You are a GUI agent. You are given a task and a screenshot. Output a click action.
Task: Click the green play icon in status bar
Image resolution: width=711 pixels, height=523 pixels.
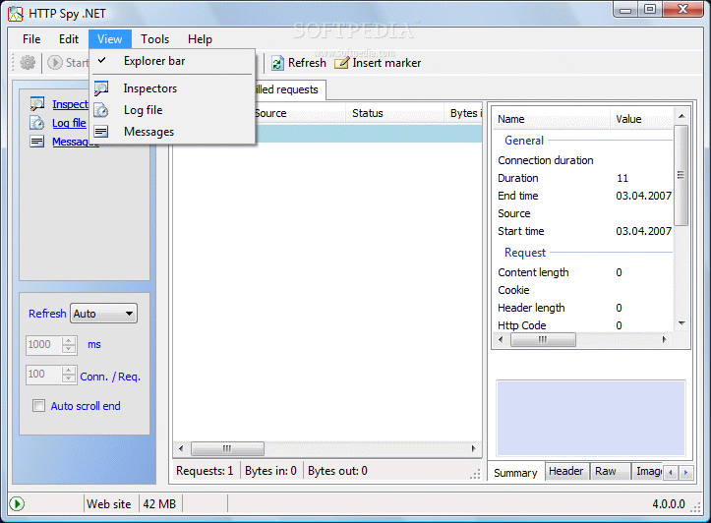click(x=17, y=503)
